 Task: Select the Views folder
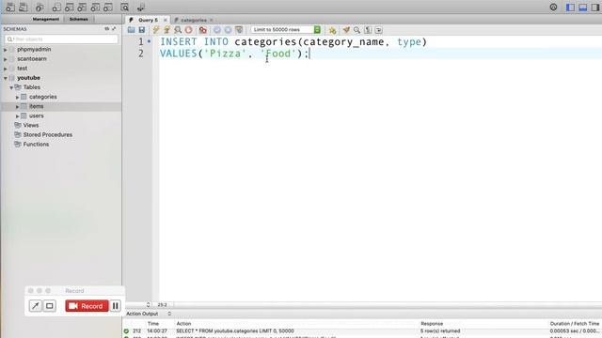[31, 125]
